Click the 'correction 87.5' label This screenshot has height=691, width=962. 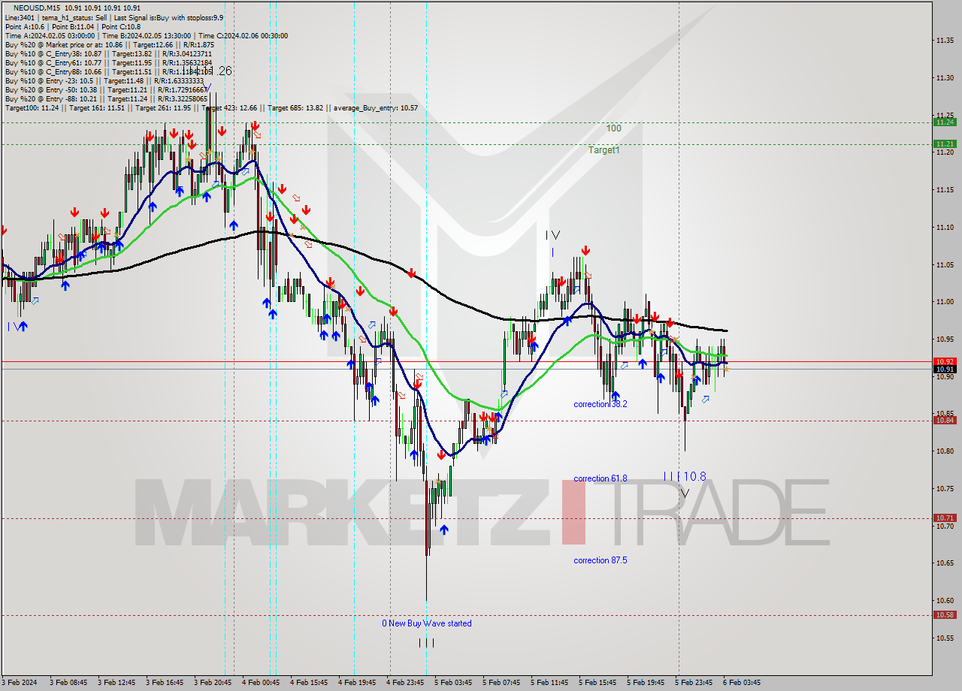coord(600,560)
